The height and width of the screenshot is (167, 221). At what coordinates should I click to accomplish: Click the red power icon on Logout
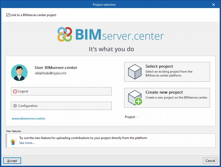pos(15,91)
